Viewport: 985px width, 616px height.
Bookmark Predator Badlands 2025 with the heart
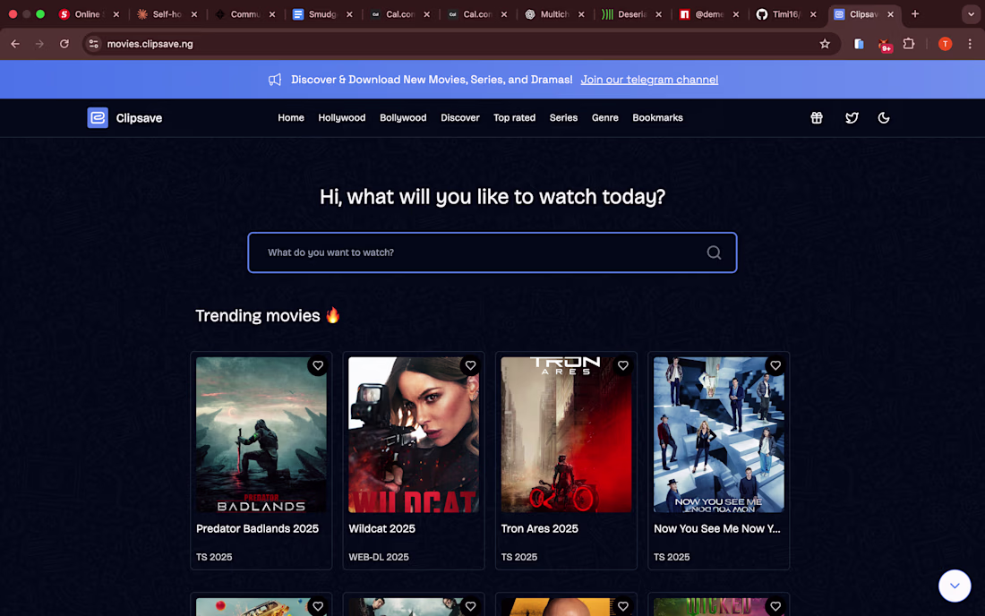coord(318,365)
